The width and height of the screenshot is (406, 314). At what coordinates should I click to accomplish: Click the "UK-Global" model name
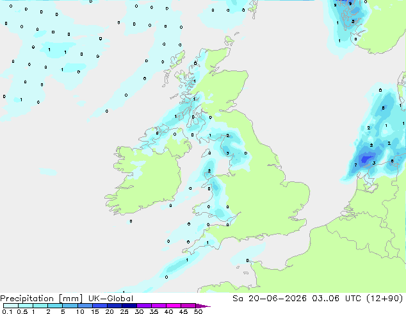[x=111, y=299]
